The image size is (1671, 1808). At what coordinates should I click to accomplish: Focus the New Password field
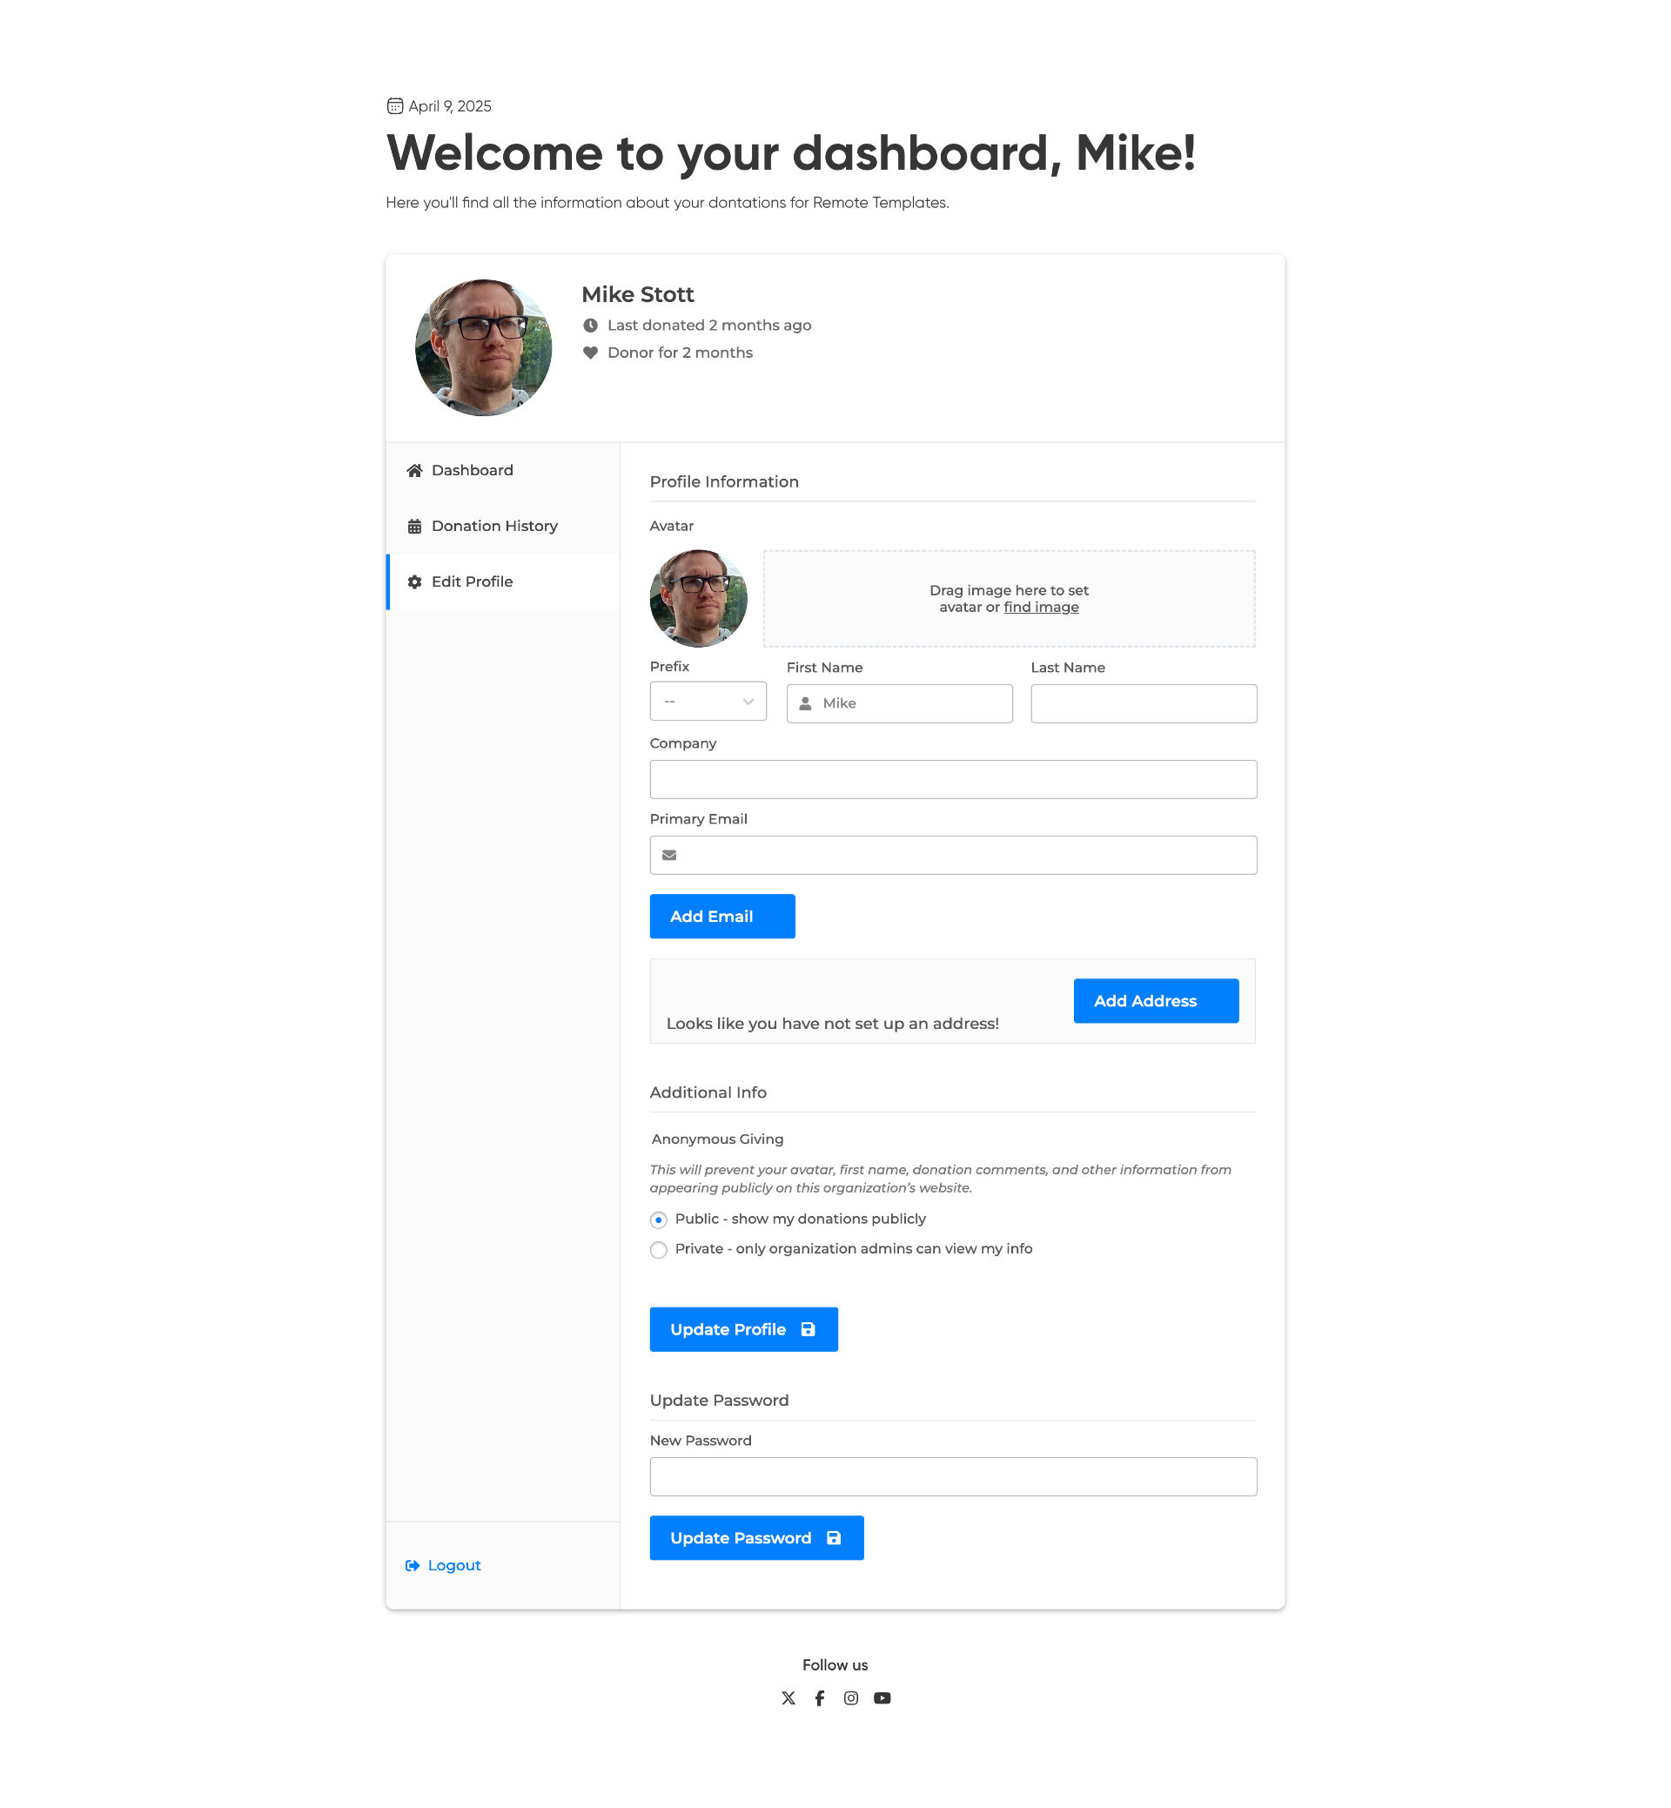click(953, 1476)
